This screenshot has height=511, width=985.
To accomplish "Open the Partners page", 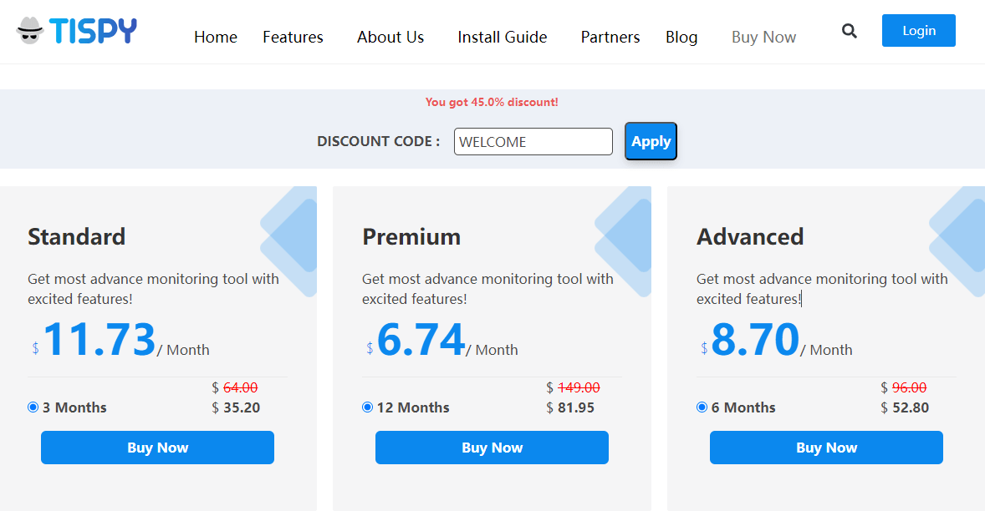I will tap(610, 38).
